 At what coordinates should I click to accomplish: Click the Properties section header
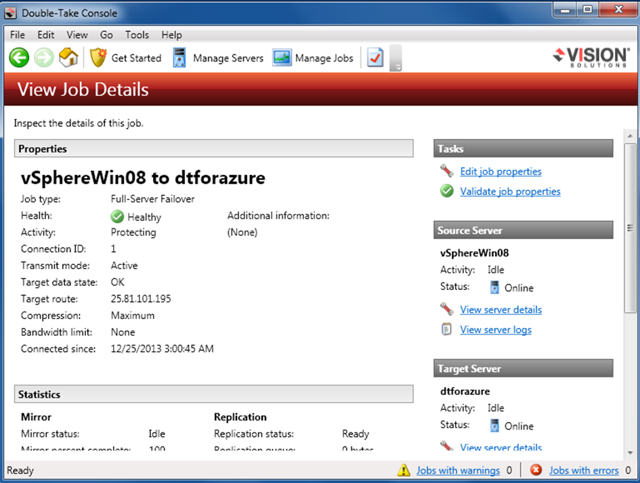(213, 148)
